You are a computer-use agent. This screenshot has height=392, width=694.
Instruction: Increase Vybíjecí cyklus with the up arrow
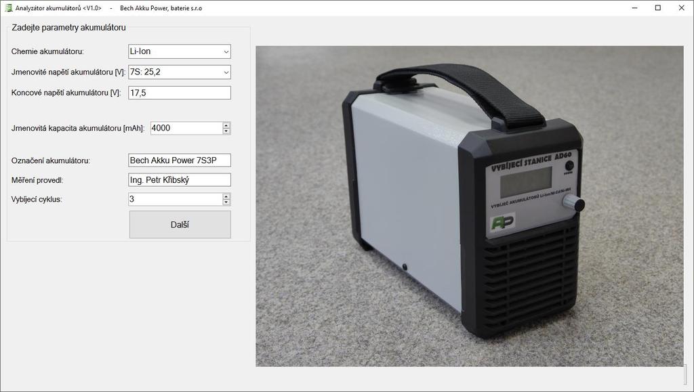tap(226, 196)
